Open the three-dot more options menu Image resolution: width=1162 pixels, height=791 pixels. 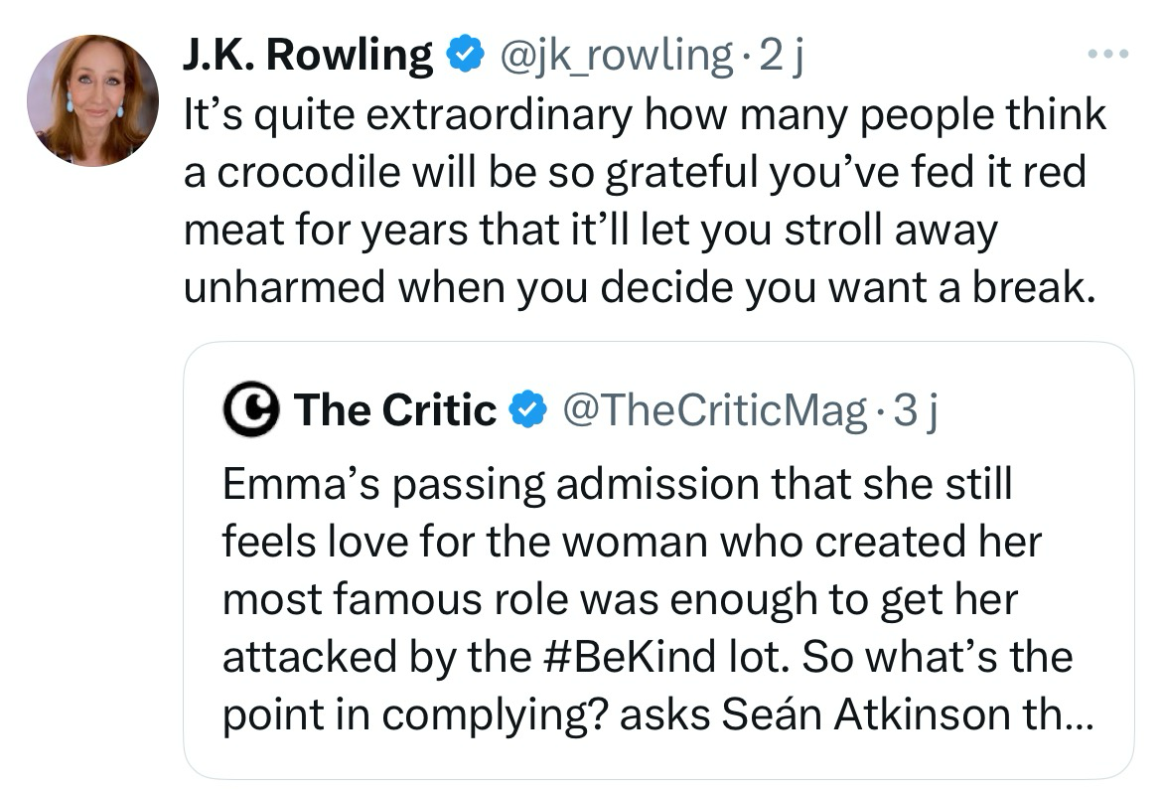tap(1110, 54)
